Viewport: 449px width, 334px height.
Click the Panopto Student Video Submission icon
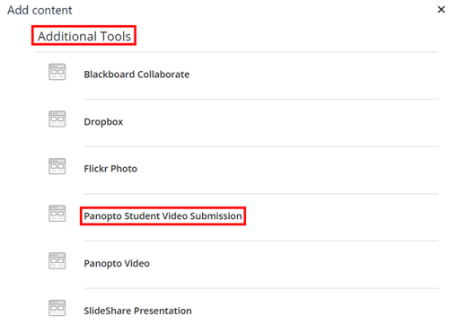point(57,214)
